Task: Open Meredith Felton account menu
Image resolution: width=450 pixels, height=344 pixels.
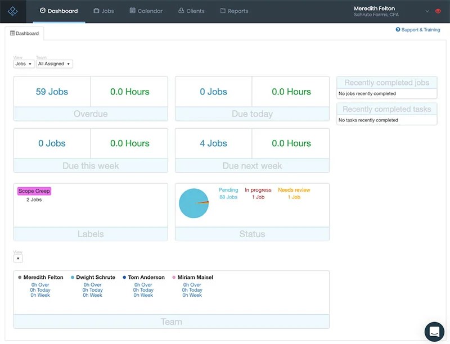Action: pos(376,11)
